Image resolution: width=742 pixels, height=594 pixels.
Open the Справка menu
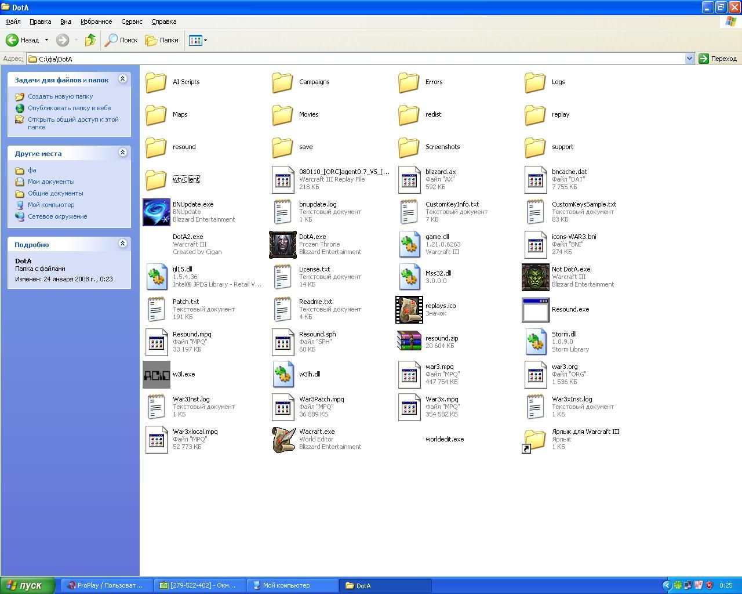[164, 21]
